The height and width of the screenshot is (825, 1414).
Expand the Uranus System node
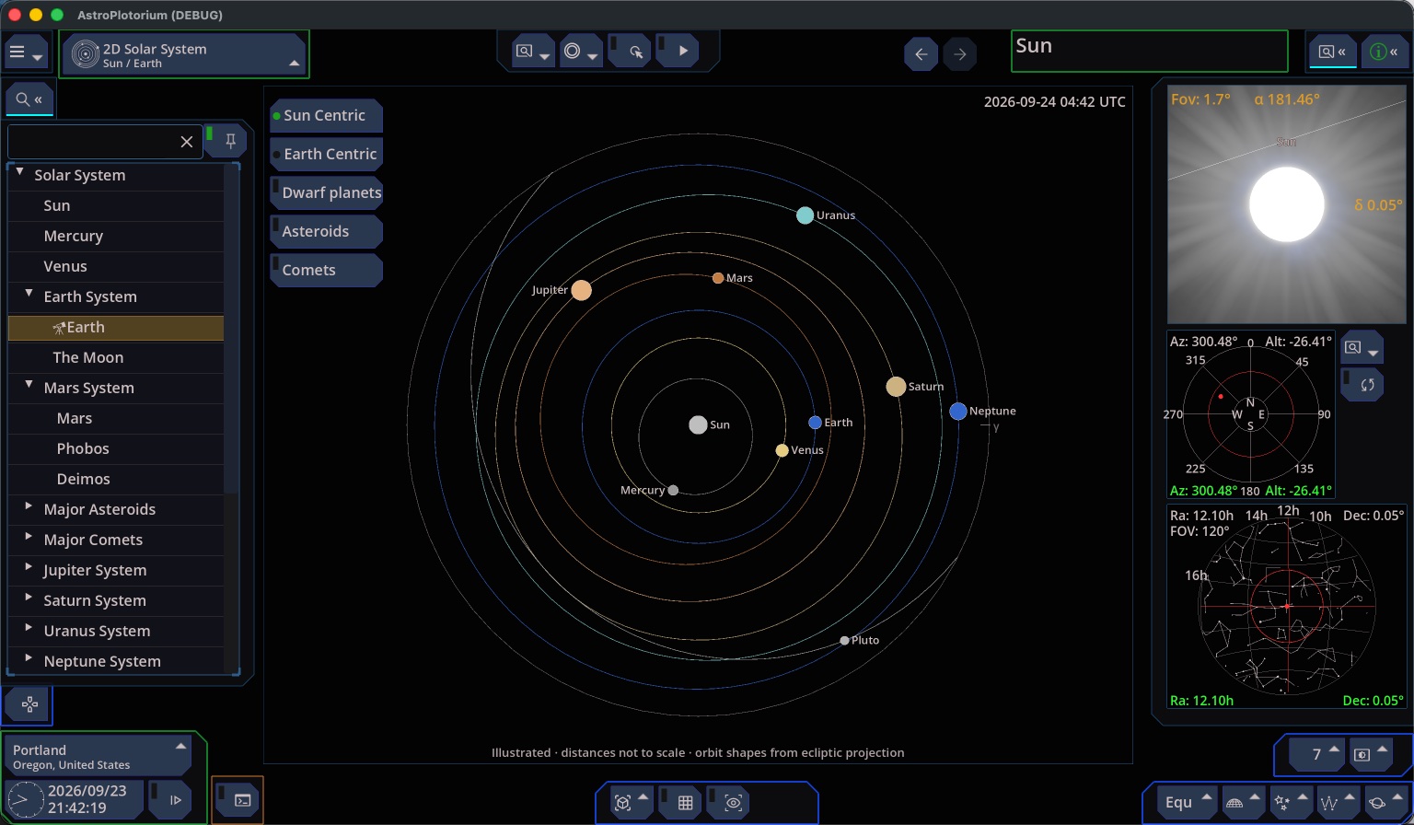[x=29, y=629]
